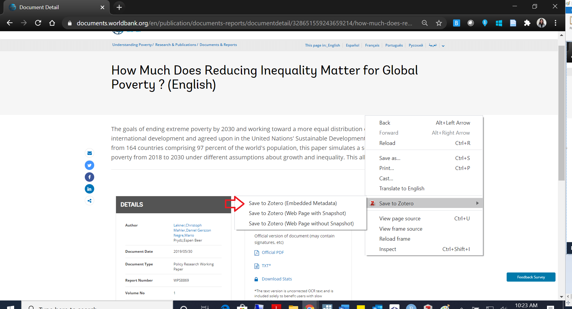Viewport: 572px width, 309px height.
Task: Expand the language list chevron
Action: click(443, 46)
